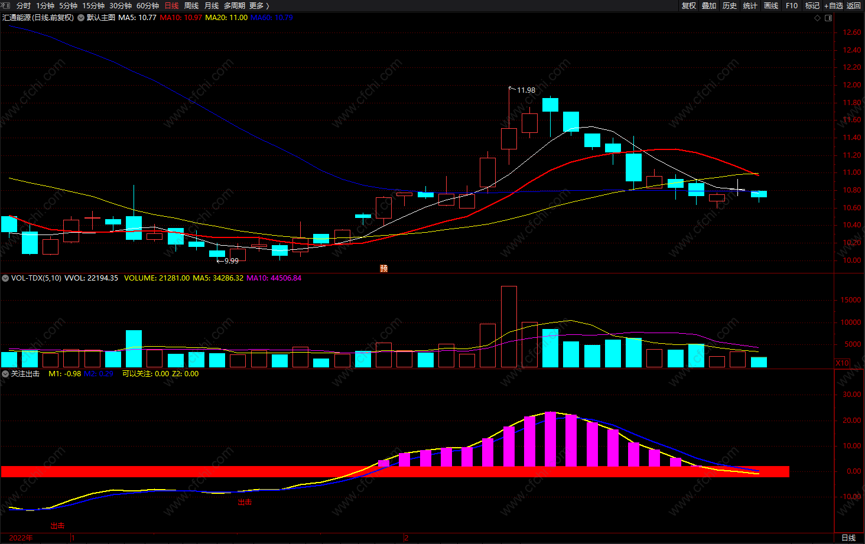Click the VVOL: 22194.35 label
The width and height of the screenshot is (865, 544).
click(91, 278)
